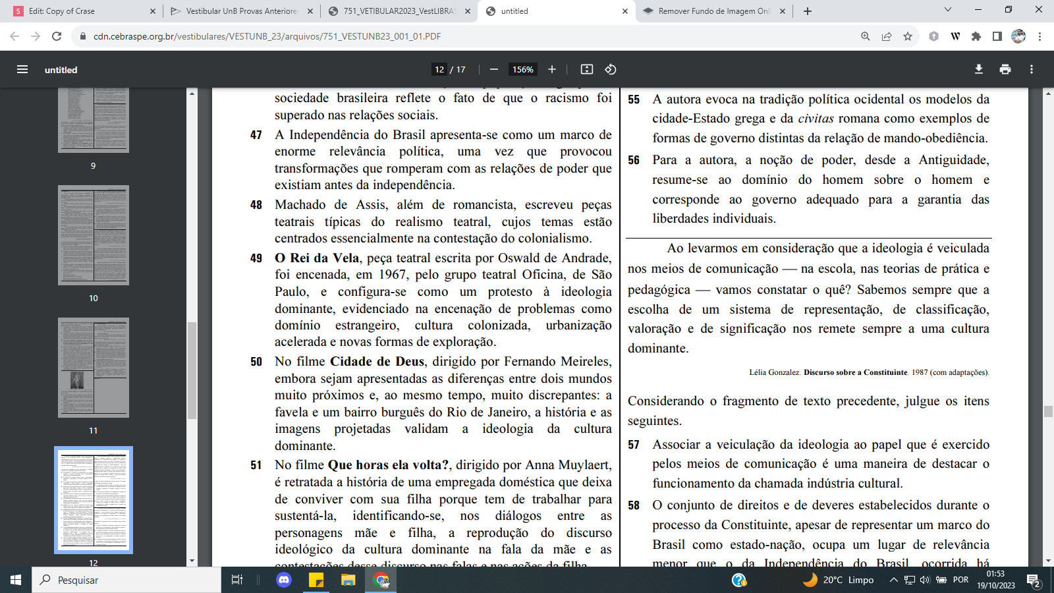Switch to Remover Fundo de Imagem tab

pyautogui.click(x=715, y=11)
